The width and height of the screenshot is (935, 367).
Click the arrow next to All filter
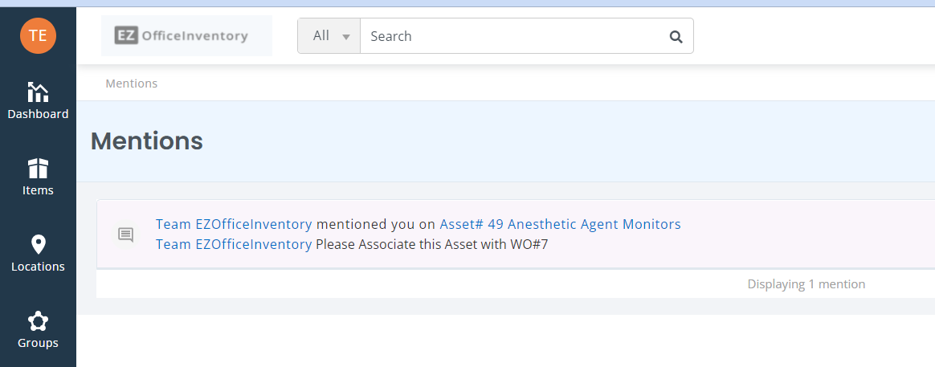pyautogui.click(x=346, y=38)
